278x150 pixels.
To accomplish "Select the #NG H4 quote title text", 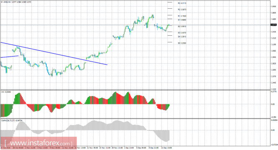I will [x=17, y=2].
